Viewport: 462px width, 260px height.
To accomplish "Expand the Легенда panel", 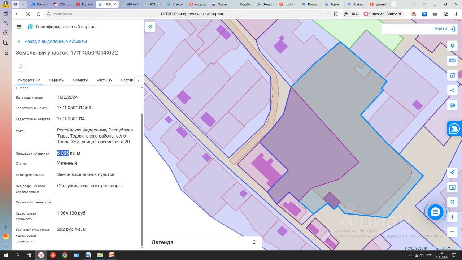I will coord(254,242).
